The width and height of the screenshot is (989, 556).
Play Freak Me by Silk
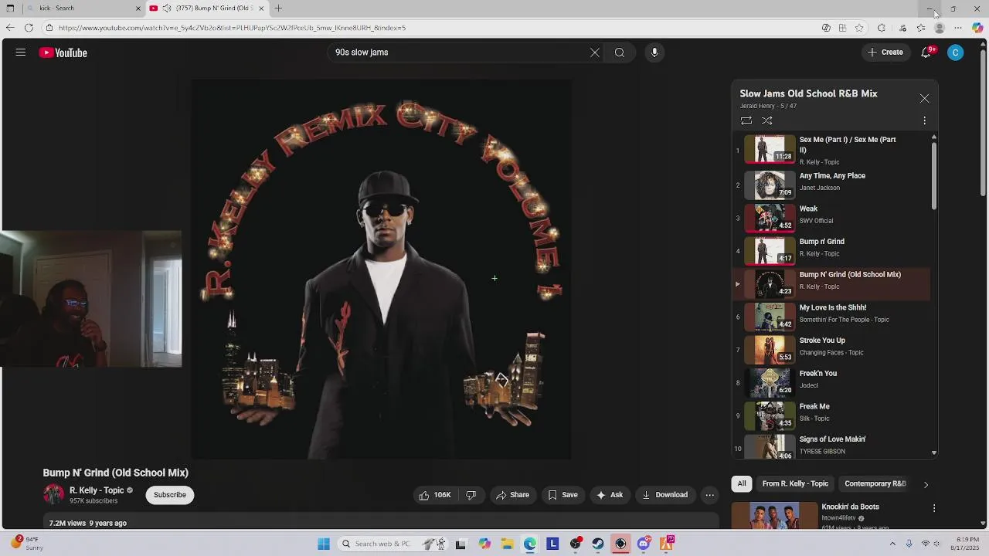coord(832,415)
